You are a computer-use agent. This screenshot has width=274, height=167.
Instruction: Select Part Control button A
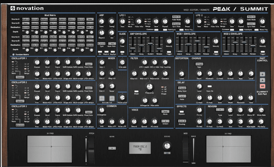click(x=262, y=80)
